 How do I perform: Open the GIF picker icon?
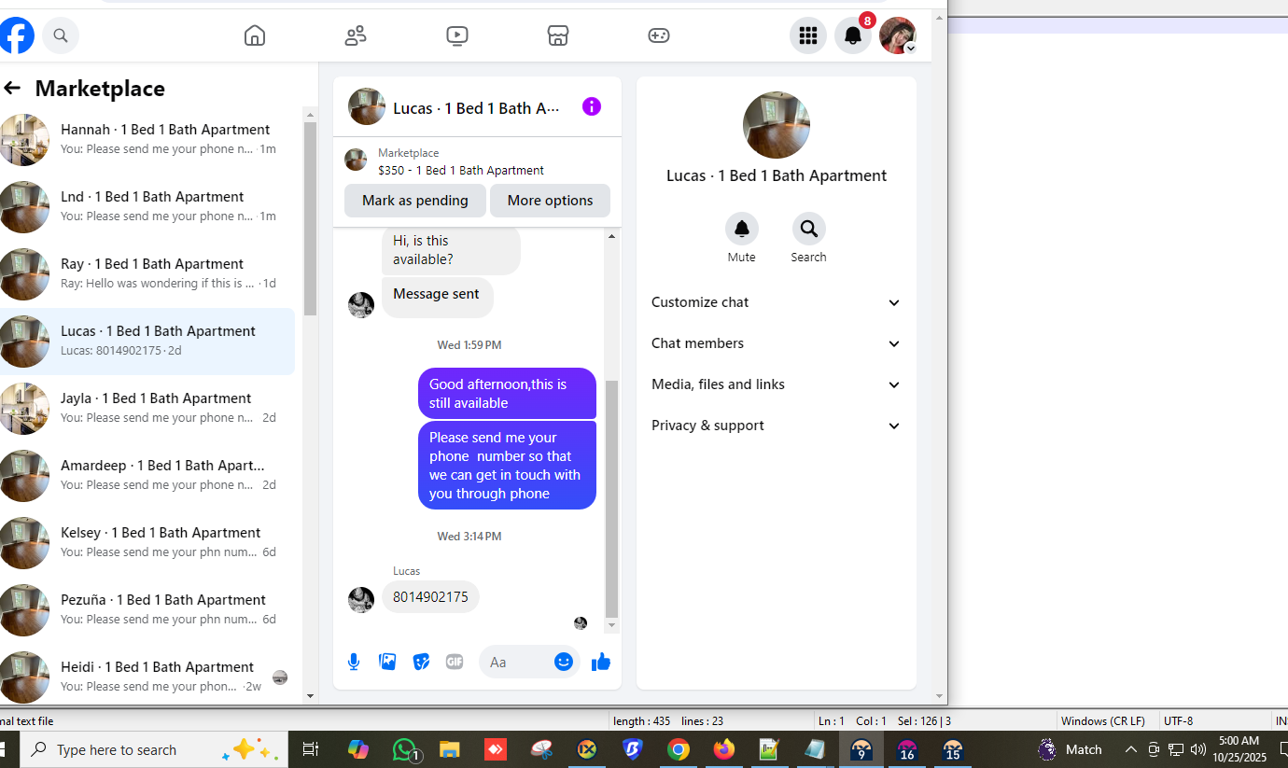point(455,662)
